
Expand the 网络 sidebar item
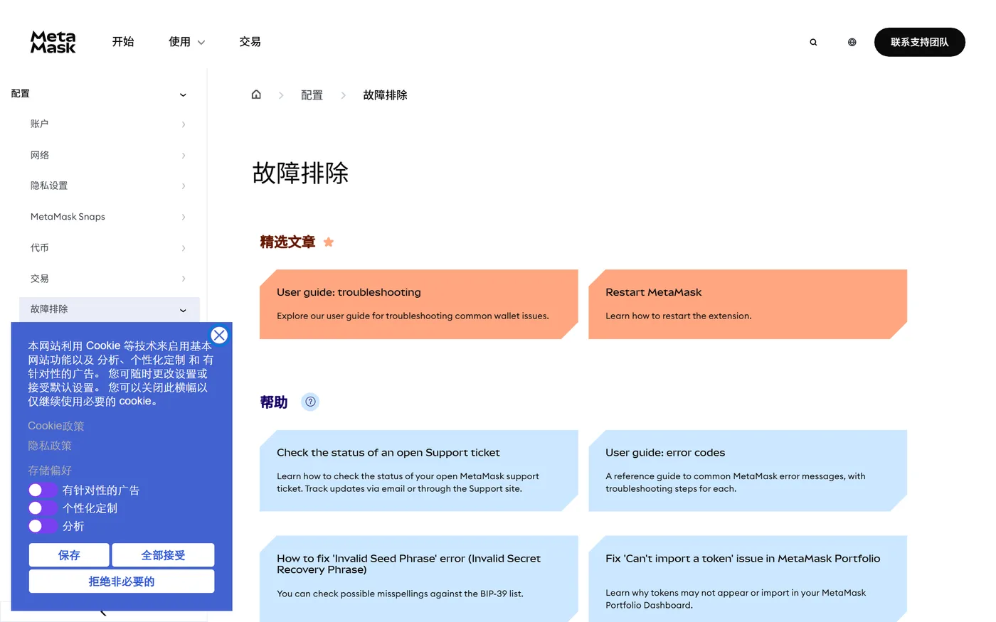(x=184, y=155)
